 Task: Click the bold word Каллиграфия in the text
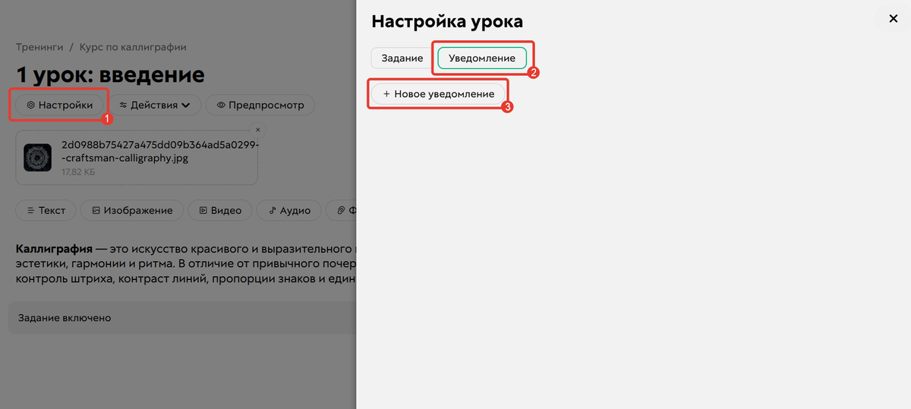(x=54, y=249)
